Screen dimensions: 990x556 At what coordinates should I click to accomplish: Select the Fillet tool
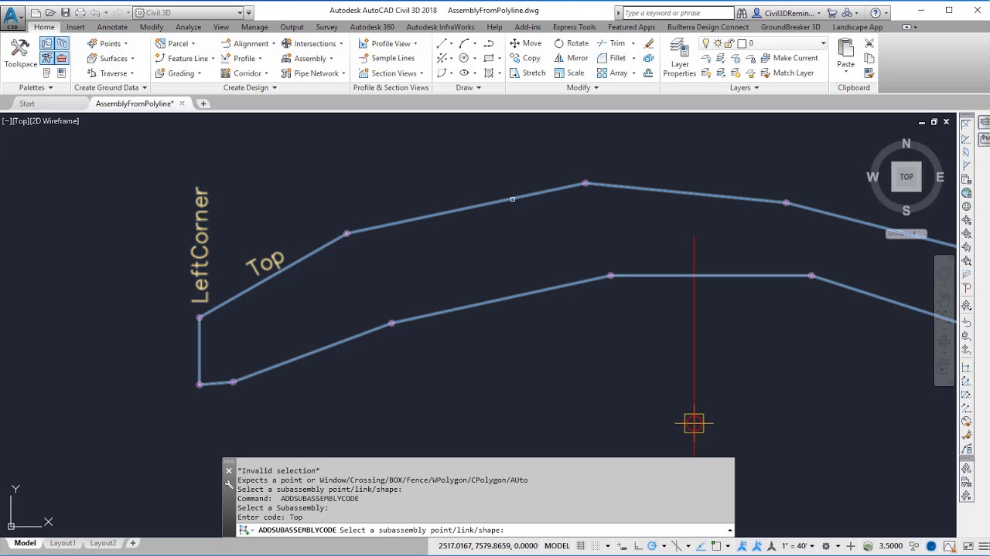tap(611, 58)
